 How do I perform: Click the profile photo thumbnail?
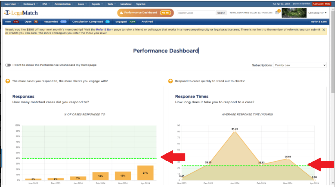pyautogui.click(x=292, y=13)
